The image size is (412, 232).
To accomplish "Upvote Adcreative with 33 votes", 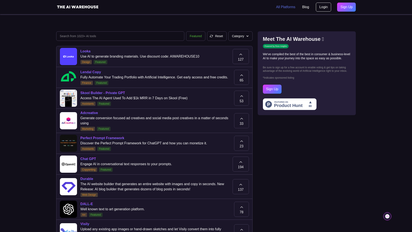I will pyautogui.click(x=242, y=121).
